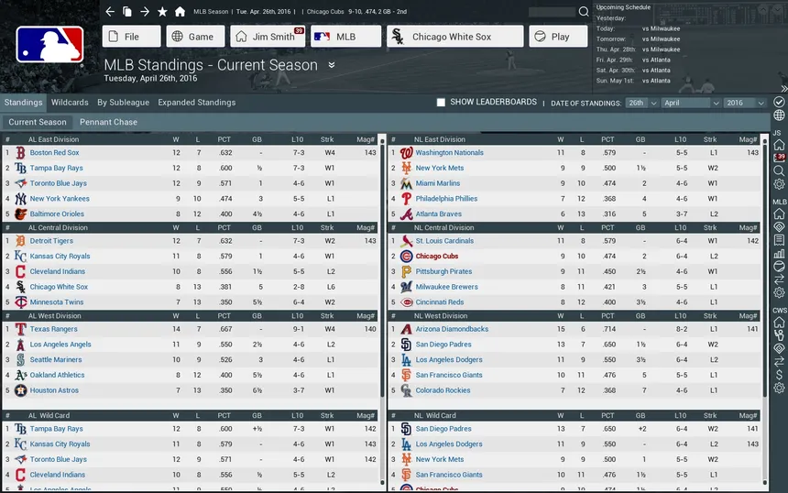Open the MLB section diamond icon
The image size is (788, 493).
pyautogui.click(x=779, y=227)
